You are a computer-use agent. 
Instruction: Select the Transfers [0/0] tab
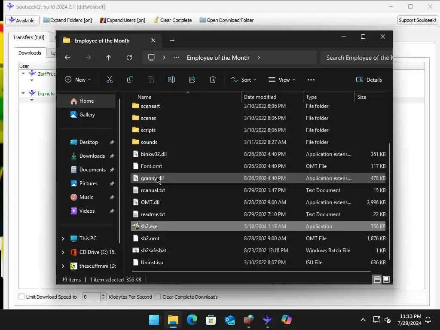click(28, 37)
